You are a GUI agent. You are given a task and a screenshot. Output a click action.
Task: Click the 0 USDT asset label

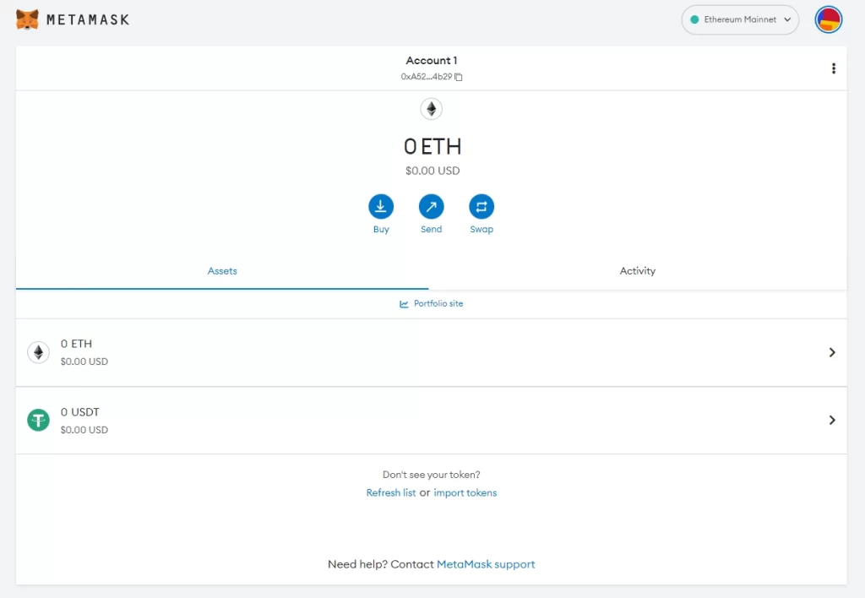pyautogui.click(x=80, y=412)
